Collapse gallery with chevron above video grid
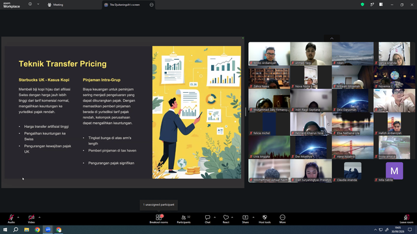 332,38
